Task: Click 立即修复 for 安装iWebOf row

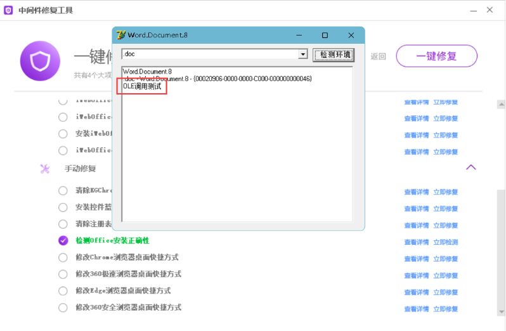Action: [445, 135]
